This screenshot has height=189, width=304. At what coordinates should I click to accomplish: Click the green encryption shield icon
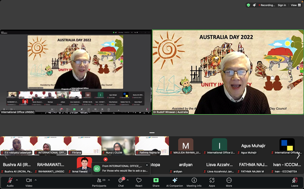[248, 5]
